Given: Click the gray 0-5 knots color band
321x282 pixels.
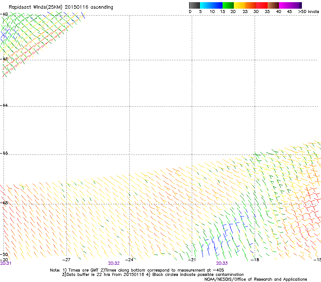Looking at the screenshot, I should click(x=194, y=5).
